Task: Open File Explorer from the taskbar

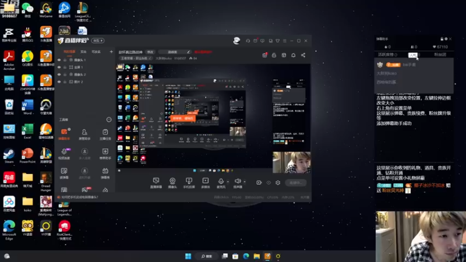Action: click(257, 256)
